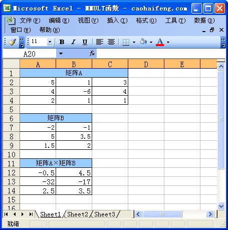The width and height of the screenshot is (228, 230).
Task: Switch to the Sheet2 tab
Action: coord(78,214)
